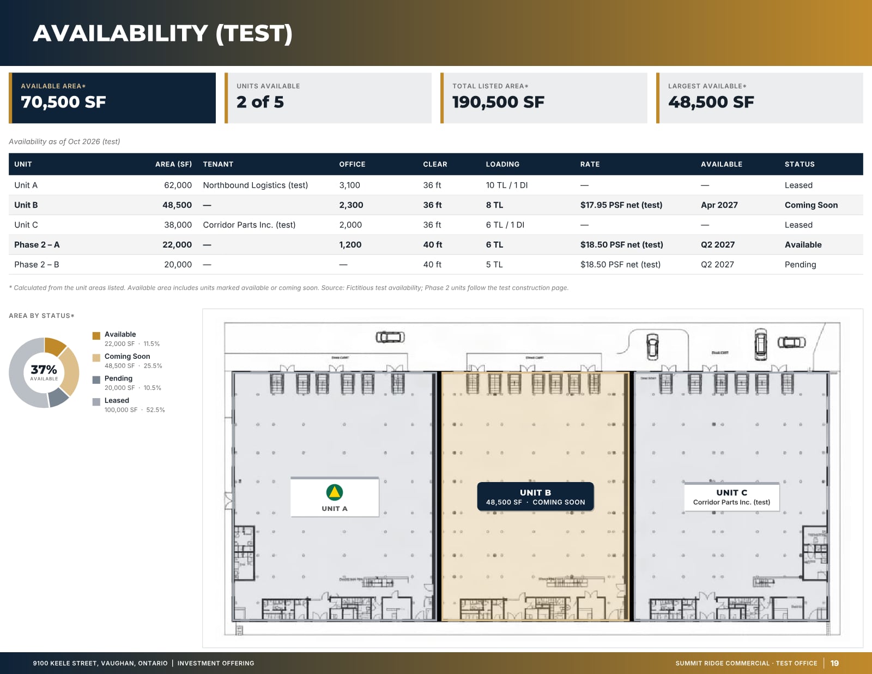The image size is (872, 674).
Task: Click the Available status cell for Phase 2 – A
Action: [x=803, y=245]
